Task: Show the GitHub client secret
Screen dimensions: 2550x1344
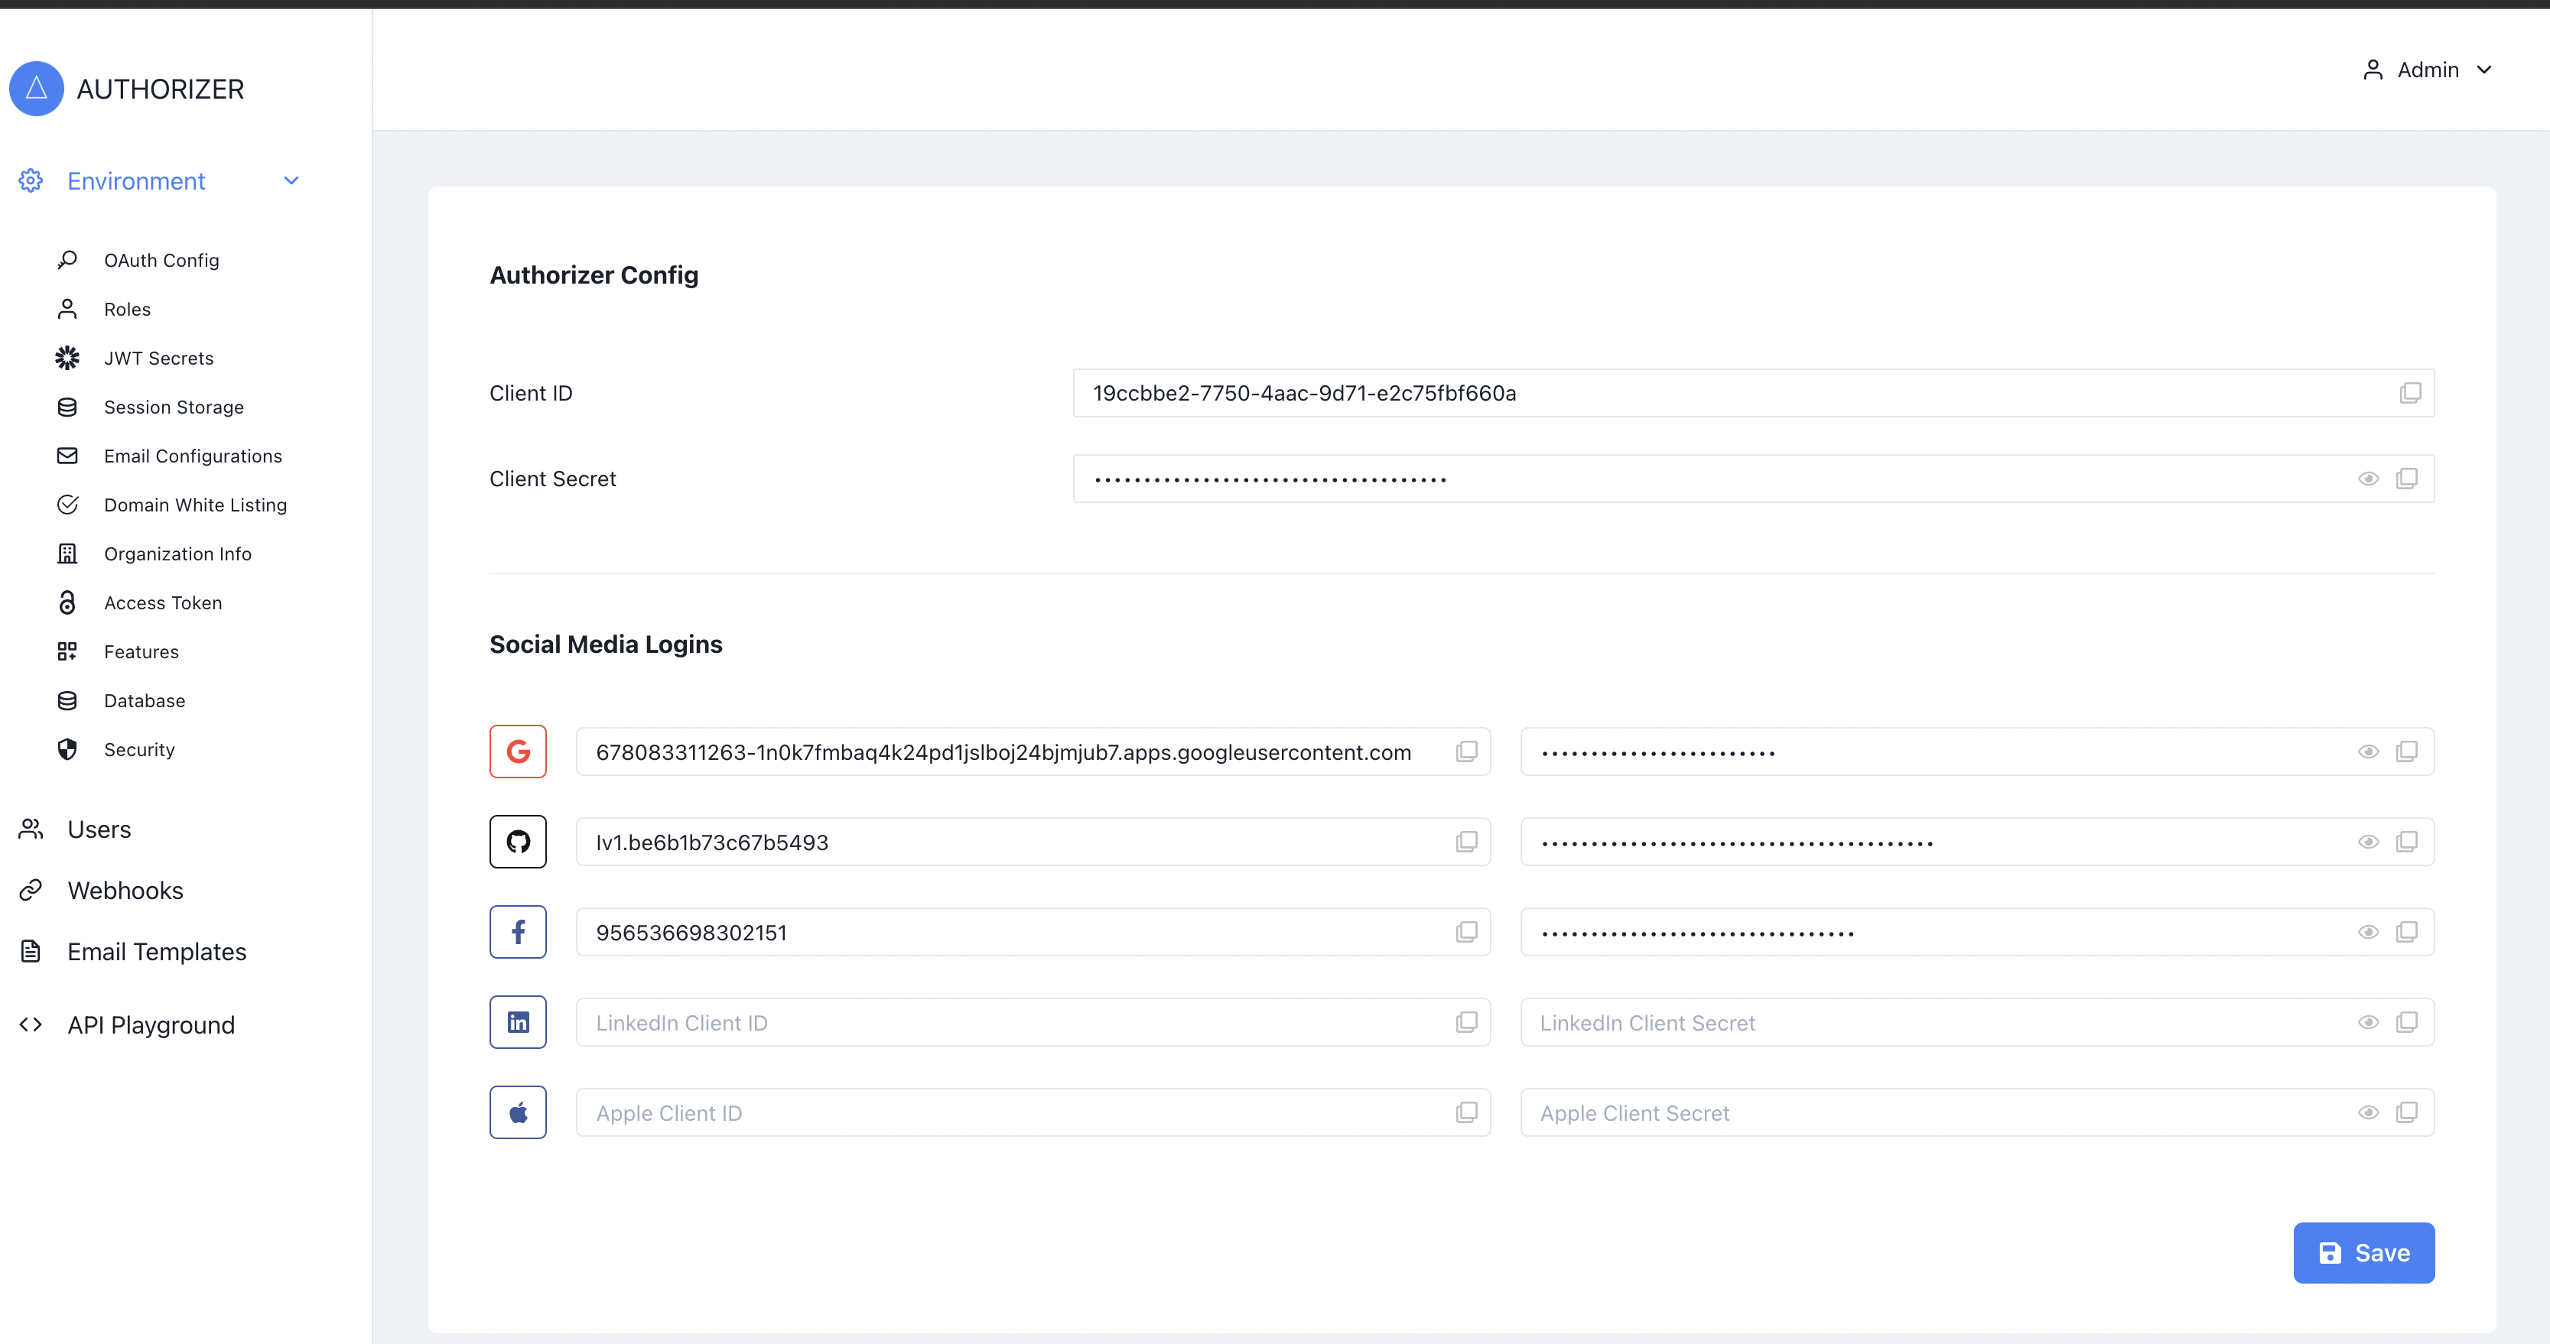Action: [x=2368, y=842]
